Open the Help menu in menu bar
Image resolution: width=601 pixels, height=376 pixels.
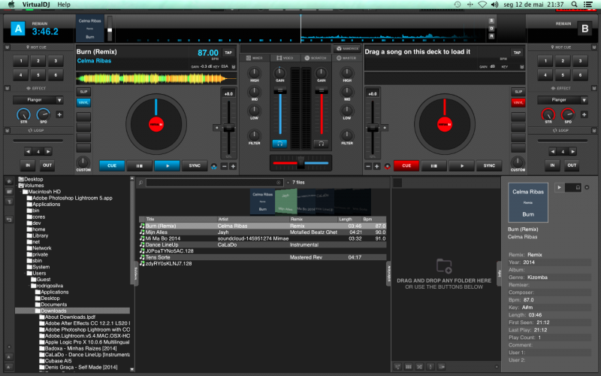pyautogui.click(x=64, y=5)
